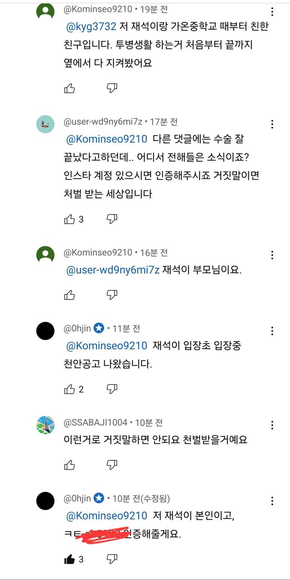Like the @user-wd9ny6mi7z comment with 3 likes
290x580 pixels.
(x=69, y=219)
